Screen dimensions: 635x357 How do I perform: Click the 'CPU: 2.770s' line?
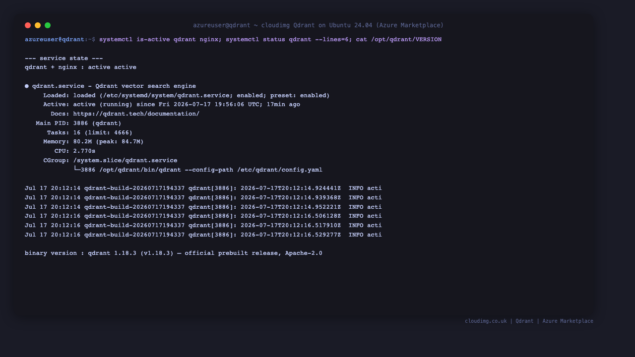point(75,151)
